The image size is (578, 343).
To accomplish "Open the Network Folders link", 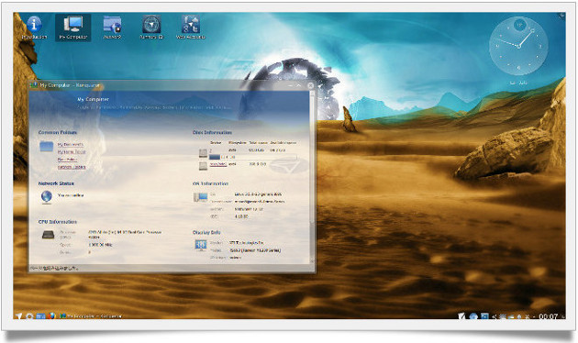I will click(x=72, y=167).
